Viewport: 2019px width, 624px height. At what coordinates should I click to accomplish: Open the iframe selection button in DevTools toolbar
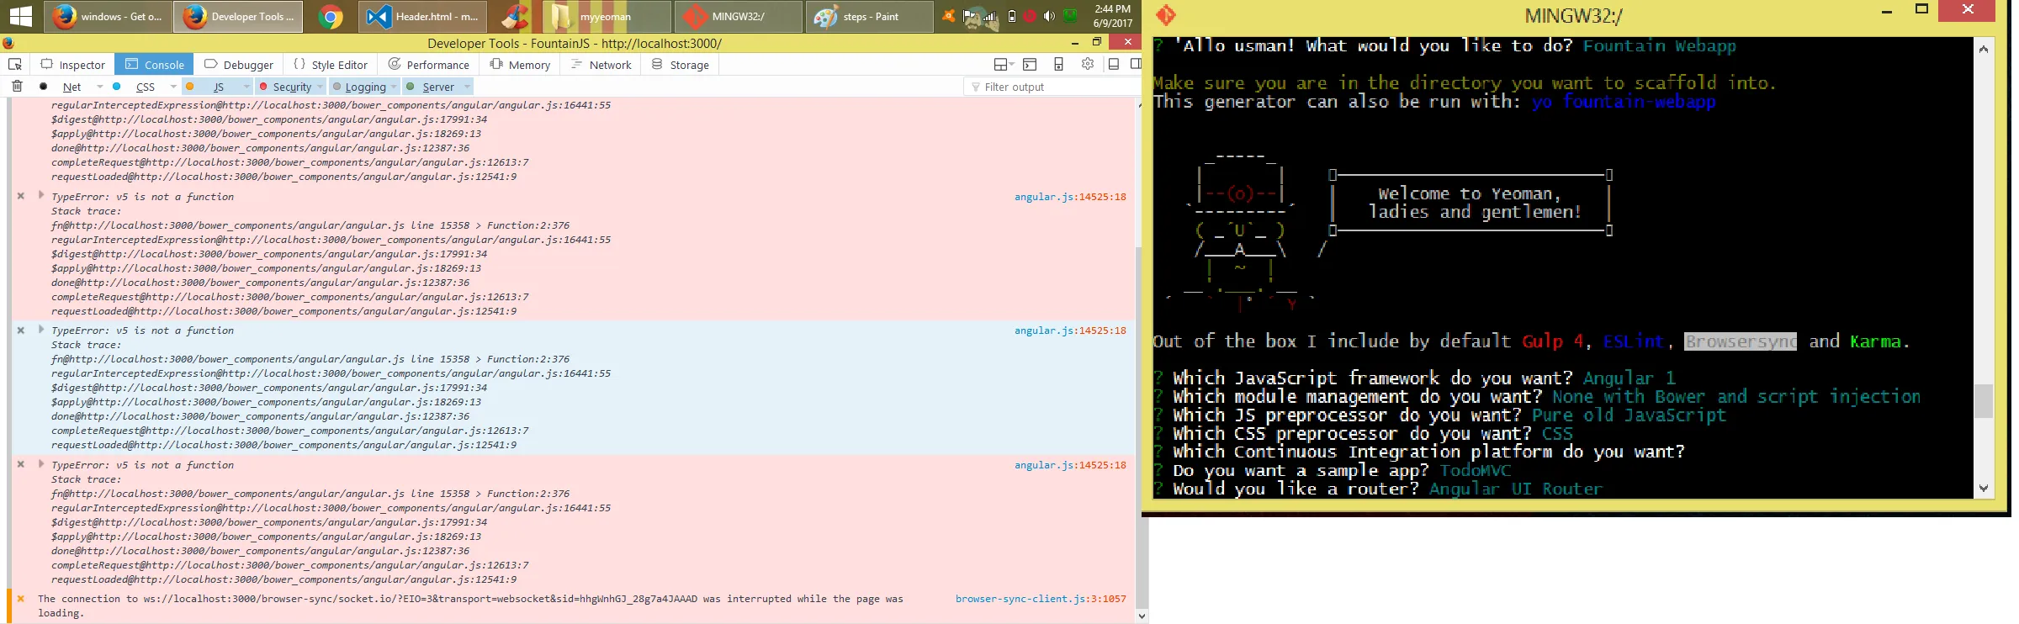pos(1000,64)
